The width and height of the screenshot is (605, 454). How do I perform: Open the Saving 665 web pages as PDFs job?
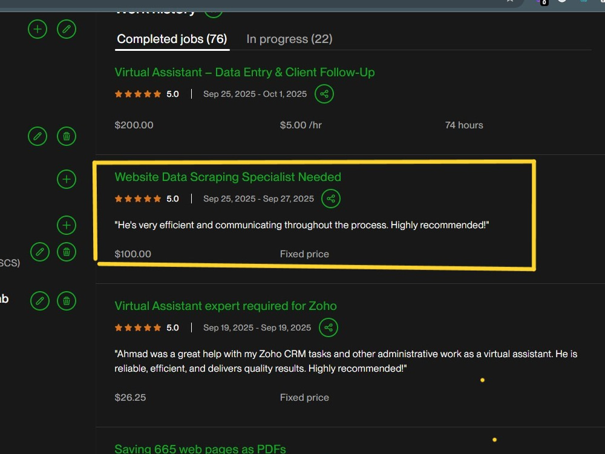pos(200,449)
